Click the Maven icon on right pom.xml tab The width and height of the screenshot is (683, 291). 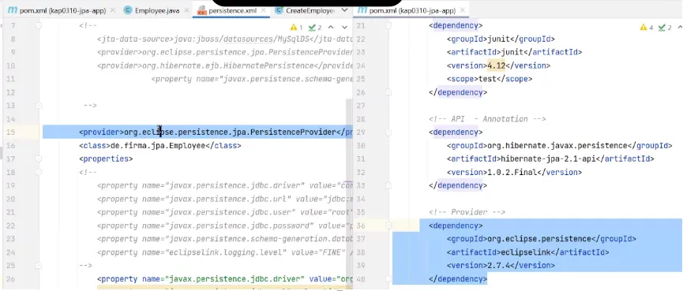(x=362, y=10)
